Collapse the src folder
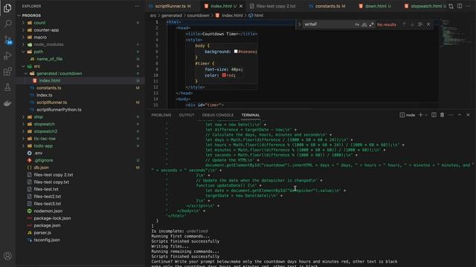476x267 pixels. pos(23,66)
